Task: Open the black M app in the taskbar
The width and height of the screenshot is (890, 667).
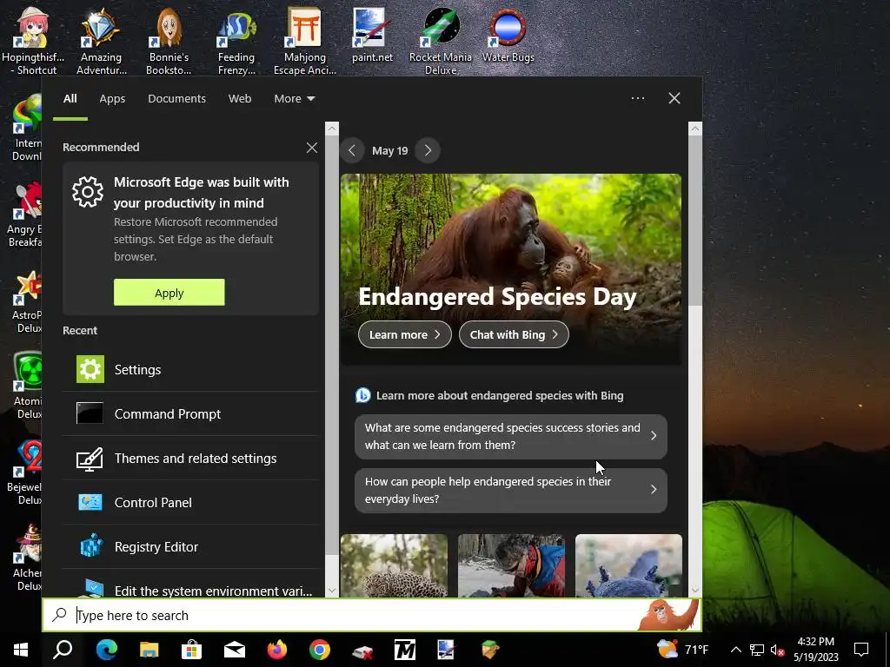Action: [405, 650]
